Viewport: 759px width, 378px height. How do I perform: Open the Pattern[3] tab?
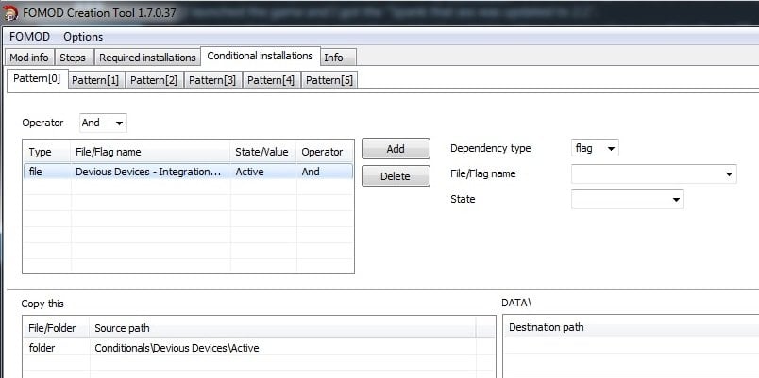(212, 80)
